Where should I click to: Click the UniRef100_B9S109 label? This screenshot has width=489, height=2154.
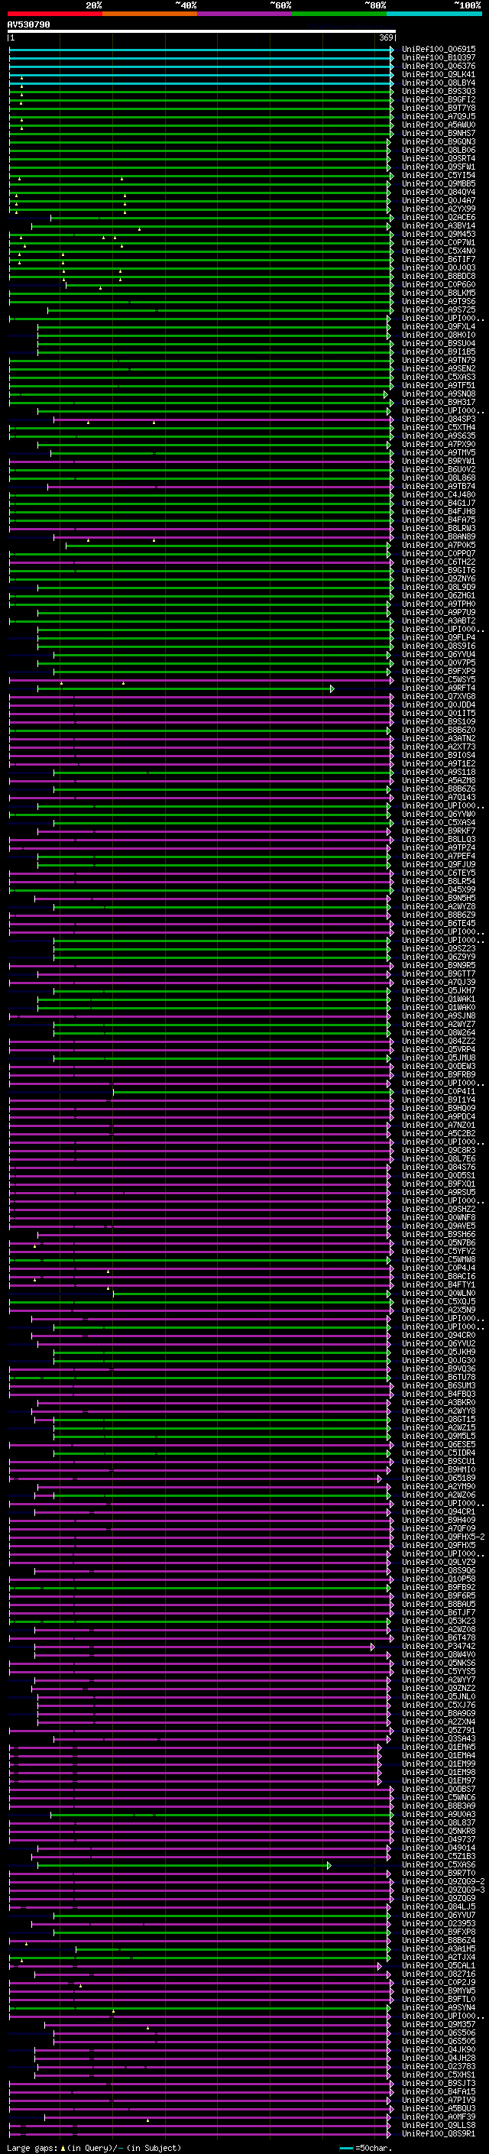pyautogui.click(x=438, y=721)
